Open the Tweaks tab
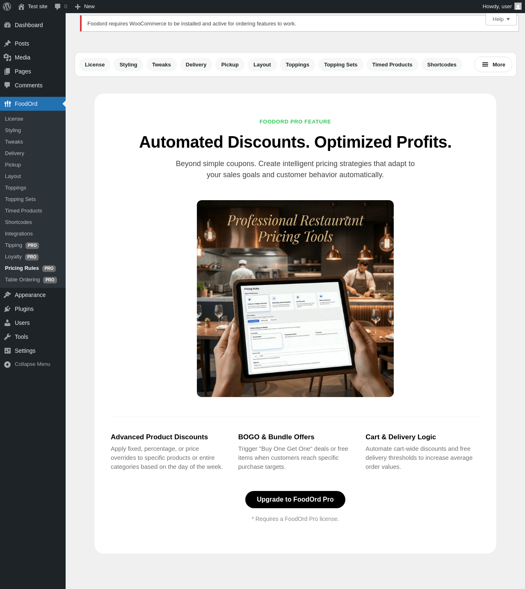Image resolution: width=525 pixels, height=589 pixels. click(x=162, y=64)
